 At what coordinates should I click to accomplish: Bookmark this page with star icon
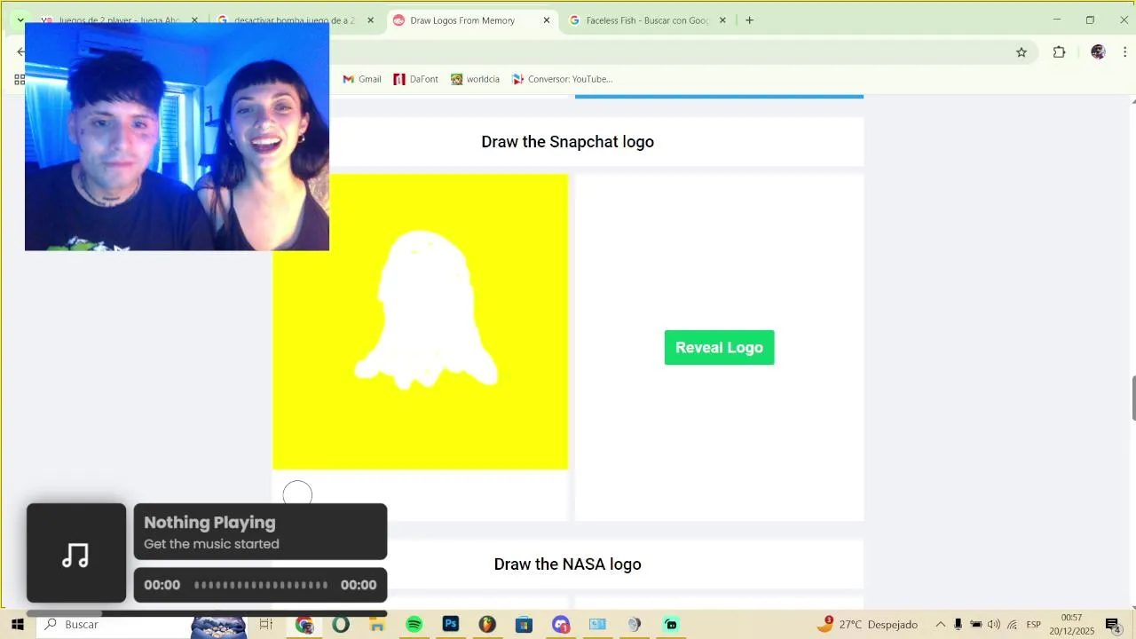pyautogui.click(x=1022, y=52)
